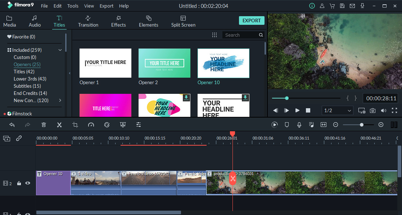402x215 pixels.
Task: Click the Split scissors icon in toolbar
Action: click(59, 125)
